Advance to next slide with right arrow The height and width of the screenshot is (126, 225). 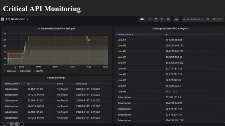[x=22, y=124]
